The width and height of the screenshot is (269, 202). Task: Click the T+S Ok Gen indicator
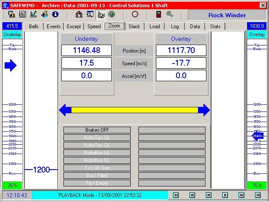[97, 168]
